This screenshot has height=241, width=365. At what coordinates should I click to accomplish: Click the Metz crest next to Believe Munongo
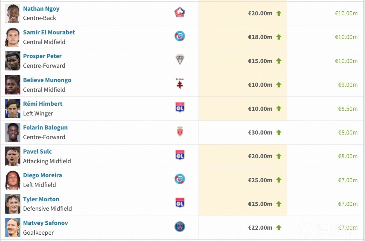coord(180,84)
